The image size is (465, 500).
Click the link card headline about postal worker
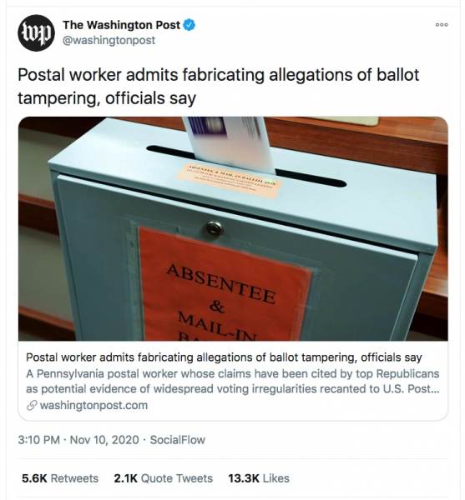coord(224,357)
